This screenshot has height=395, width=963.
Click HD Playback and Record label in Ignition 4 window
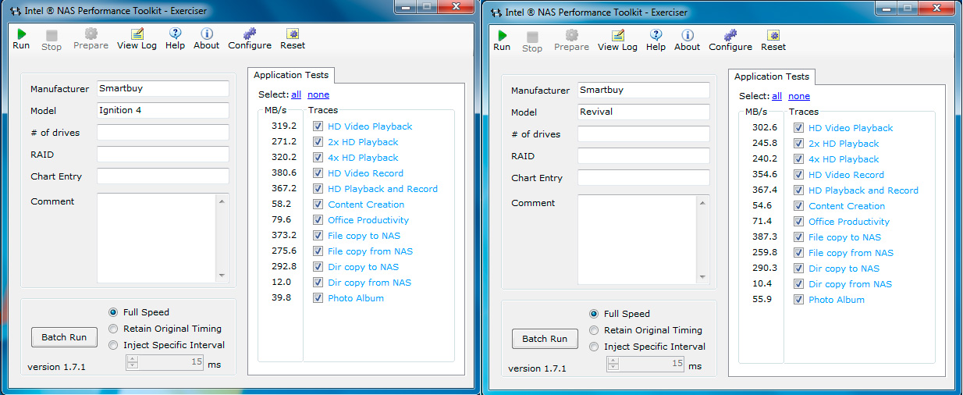click(x=382, y=189)
